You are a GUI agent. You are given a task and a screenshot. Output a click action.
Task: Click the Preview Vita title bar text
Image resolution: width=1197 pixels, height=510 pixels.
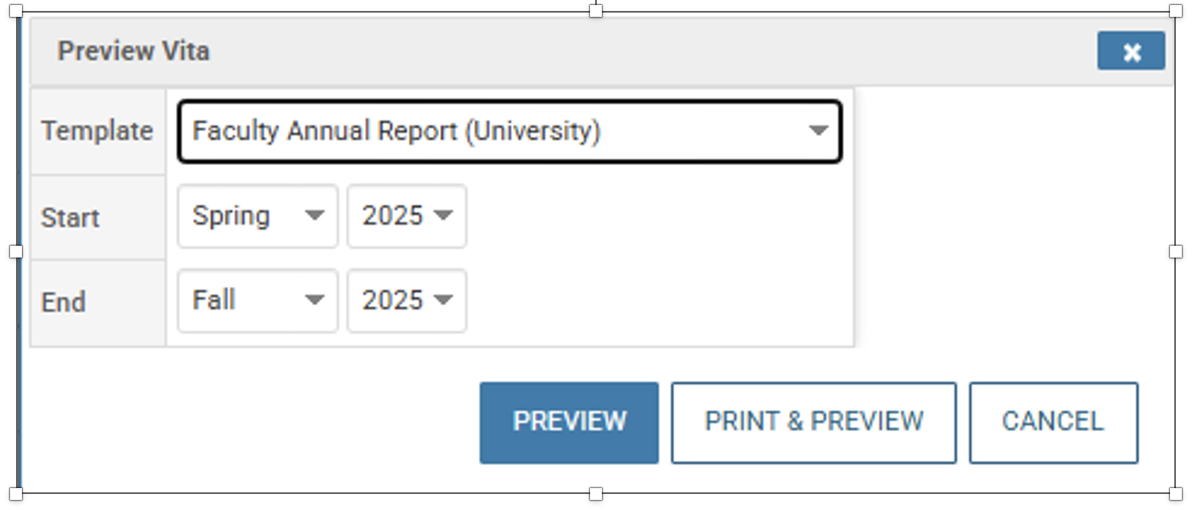(133, 51)
